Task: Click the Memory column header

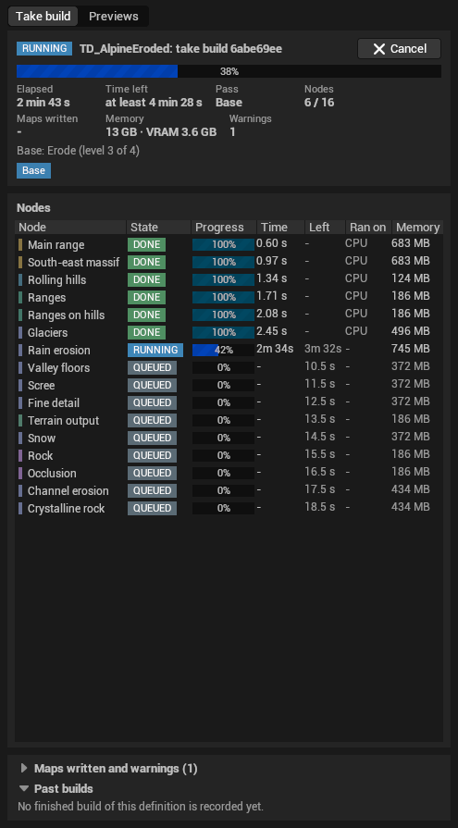Action: pos(417,227)
